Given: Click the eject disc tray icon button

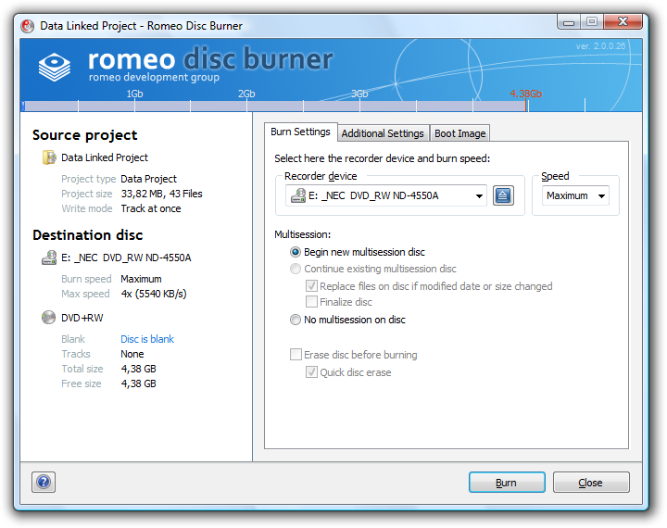Looking at the screenshot, I should 503,195.
